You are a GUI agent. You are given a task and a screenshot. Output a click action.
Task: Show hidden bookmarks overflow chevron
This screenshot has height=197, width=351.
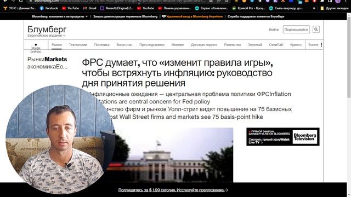pos(314,8)
